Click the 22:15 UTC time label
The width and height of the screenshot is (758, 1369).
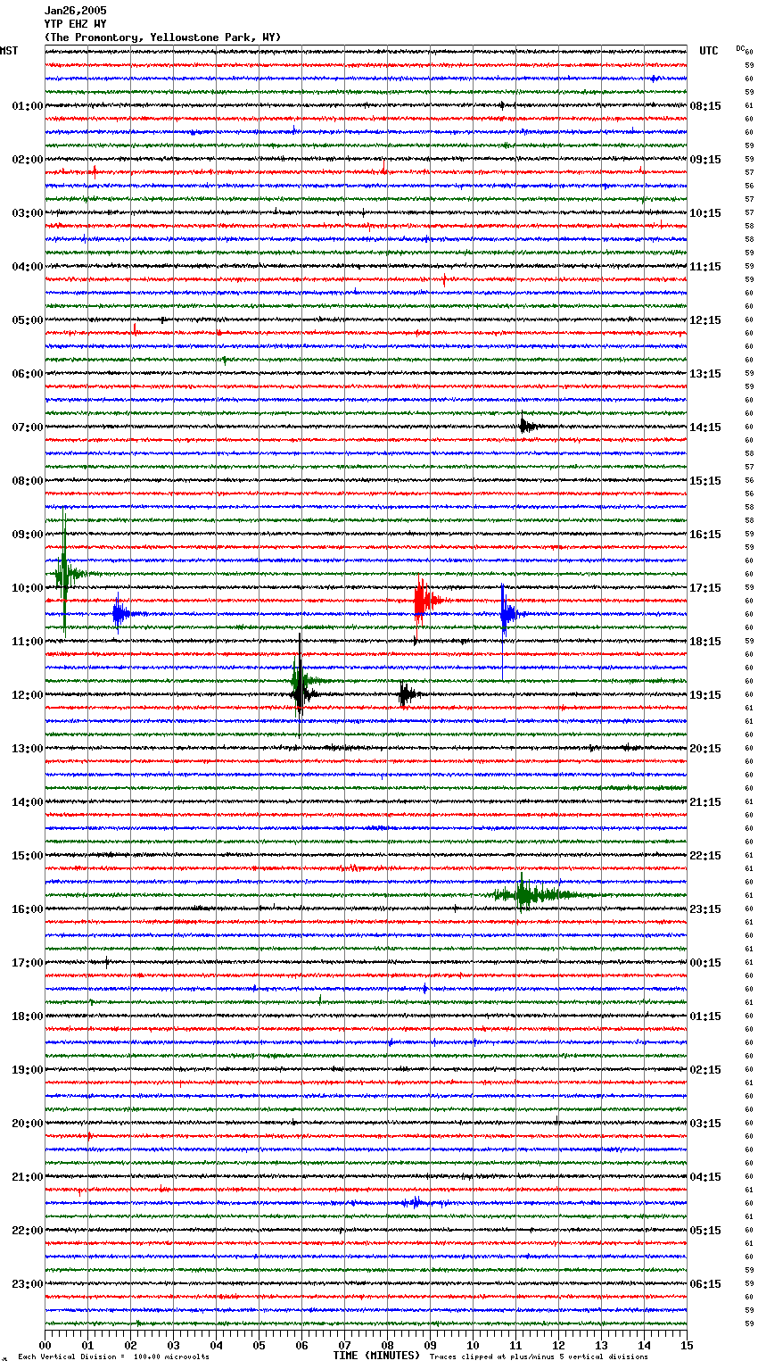click(x=705, y=856)
